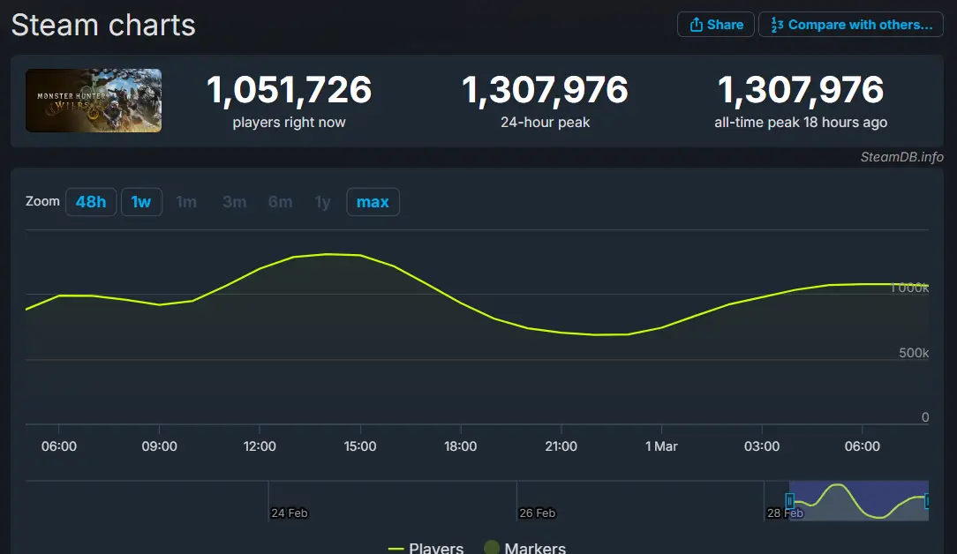Click the 24 Feb navigator label
Screen dimensions: 957x554
[290, 513]
